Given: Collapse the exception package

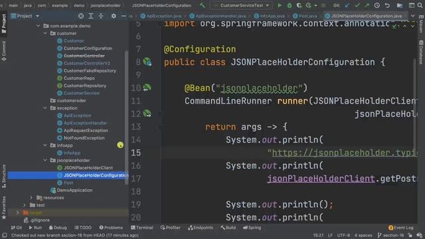Looking at the screenshot, I should coord(45,108).
